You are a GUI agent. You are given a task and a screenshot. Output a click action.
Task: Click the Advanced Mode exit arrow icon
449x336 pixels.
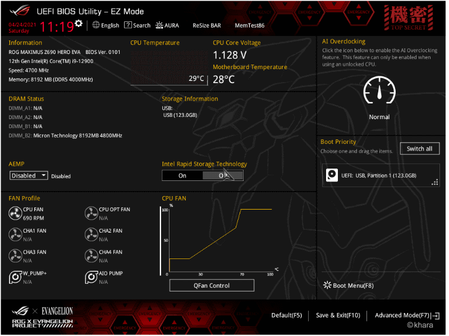tap(436, 316)
